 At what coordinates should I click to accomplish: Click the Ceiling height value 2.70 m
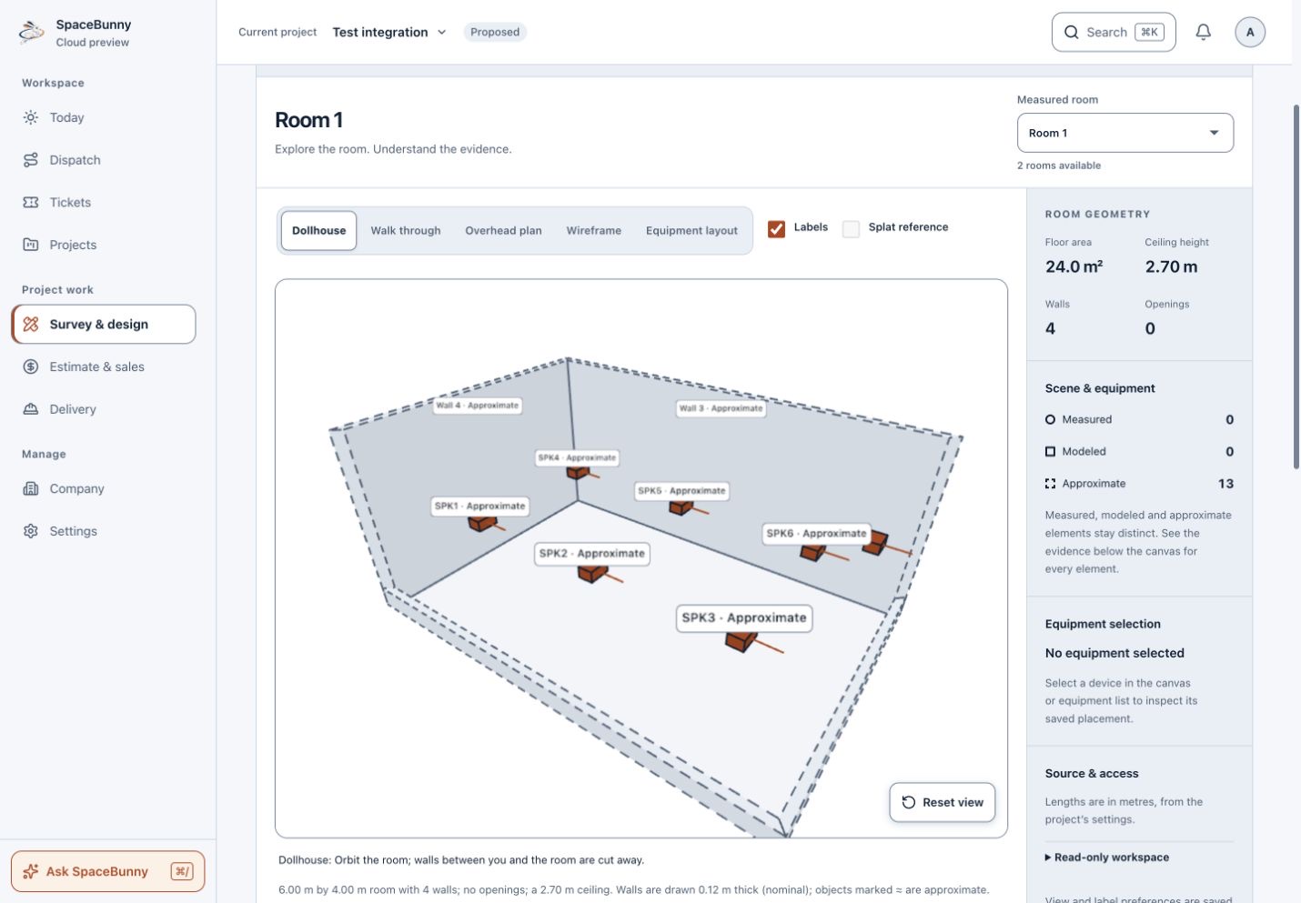point(1171,267)
